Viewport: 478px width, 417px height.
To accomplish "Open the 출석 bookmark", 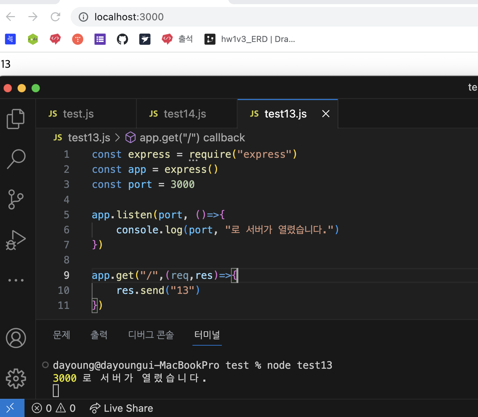I will tap(177, 39).
